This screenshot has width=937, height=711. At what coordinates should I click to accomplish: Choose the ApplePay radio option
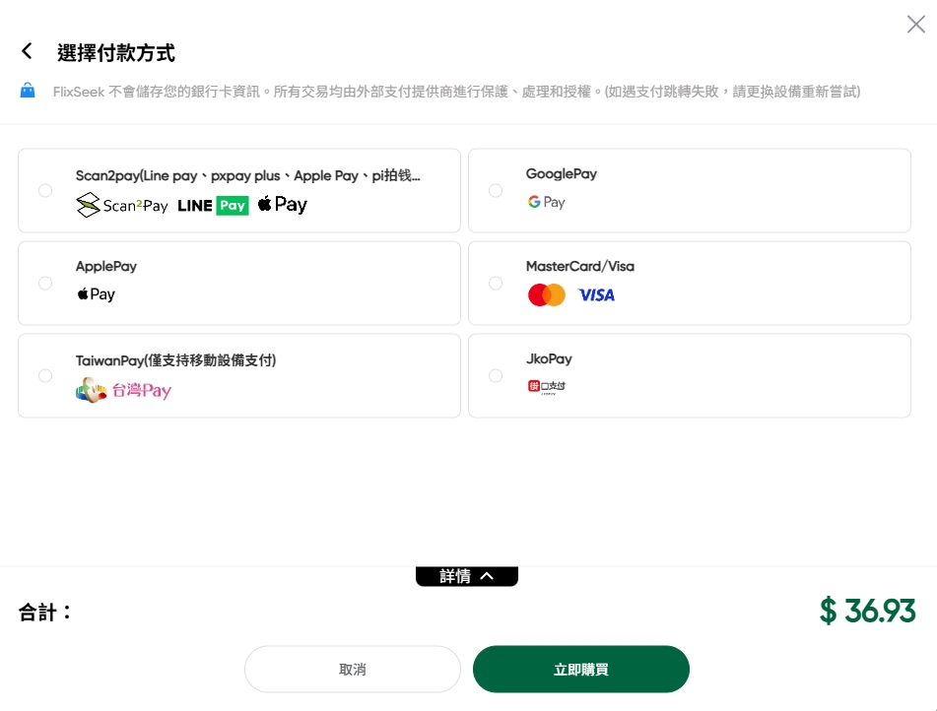coord(45,284)
